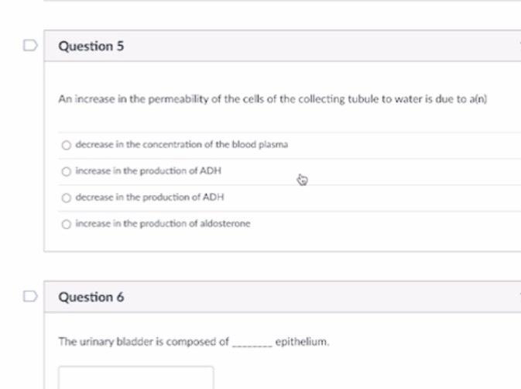The height and width of the screenshot is (389, 521).
Task: Click the 'decrease in the concentration of the blood plasma' label
Action: (181, 145)
